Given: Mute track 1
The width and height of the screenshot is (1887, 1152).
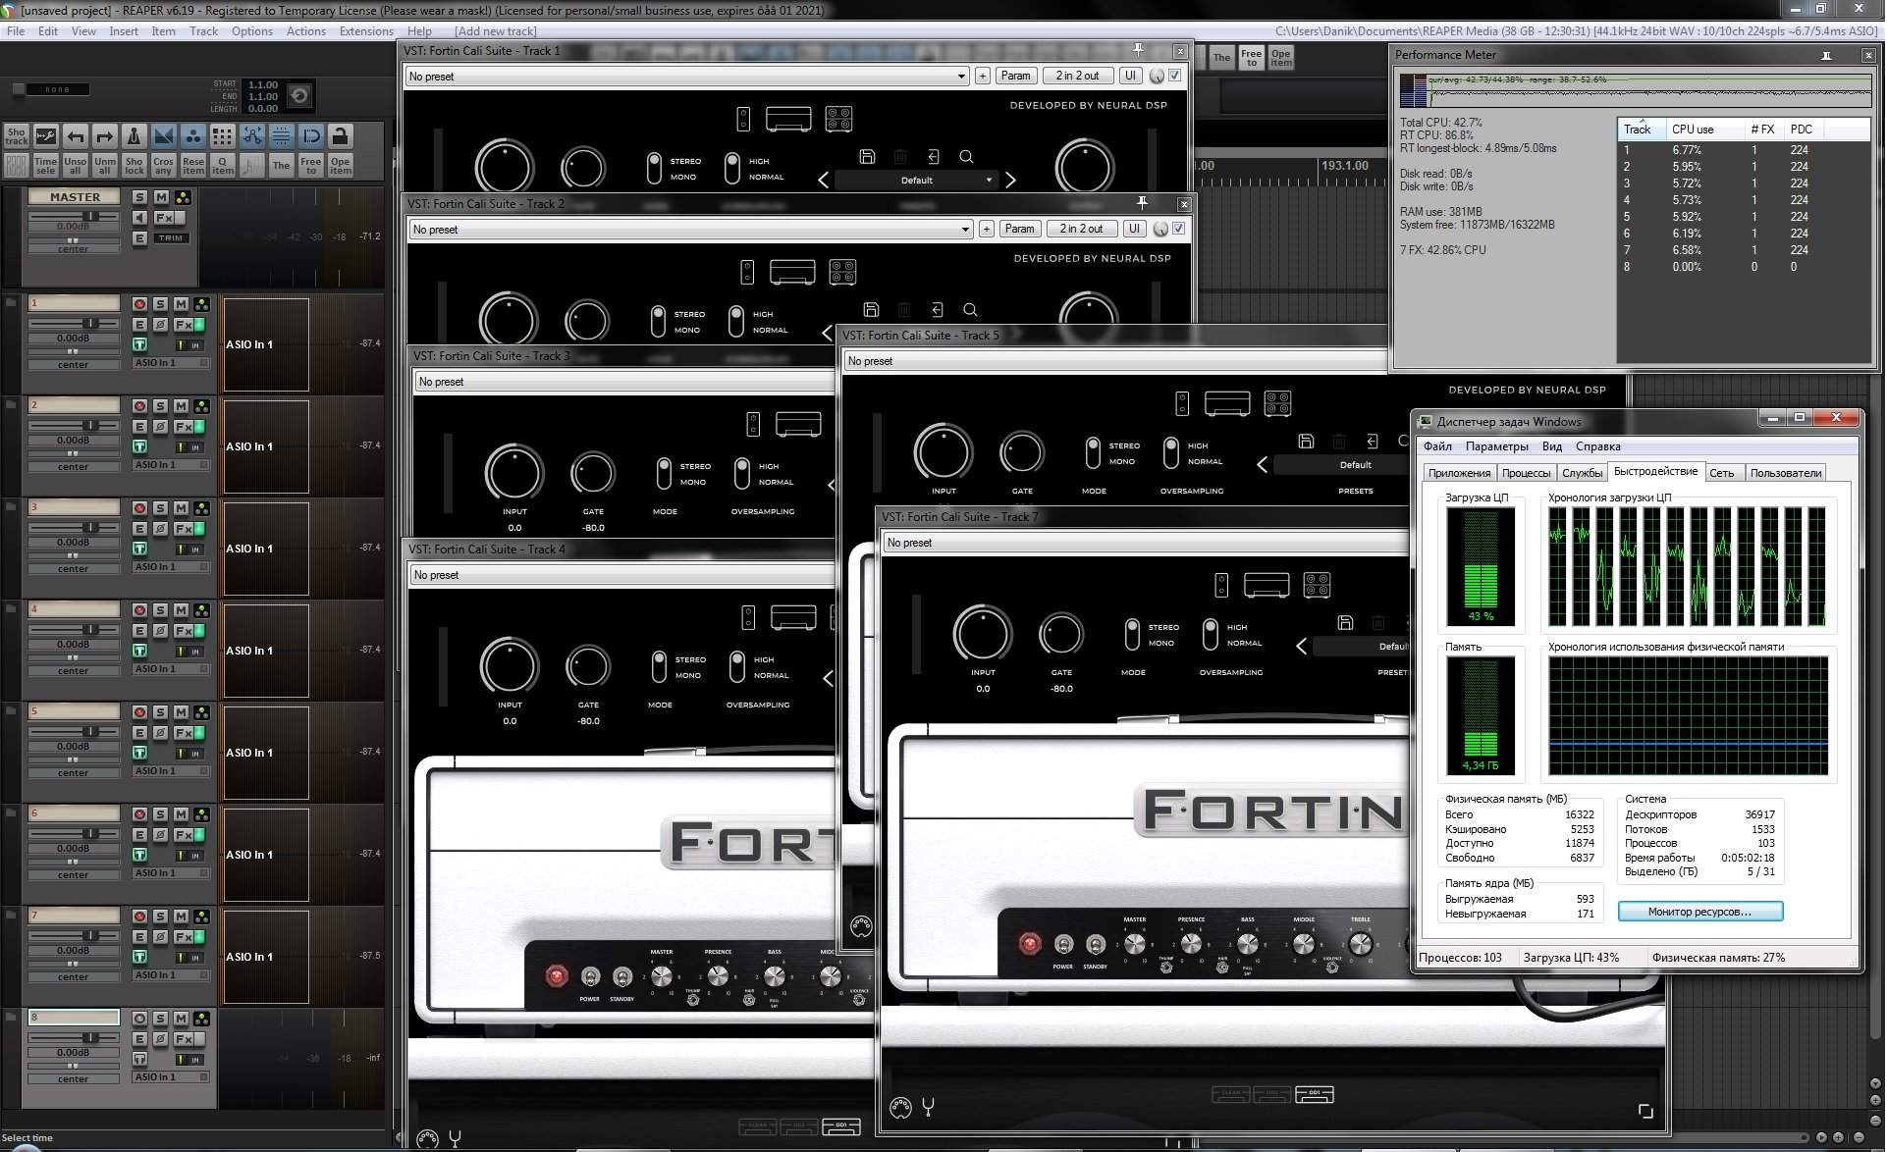Looking at the screenshot, I should pos(181,304).
